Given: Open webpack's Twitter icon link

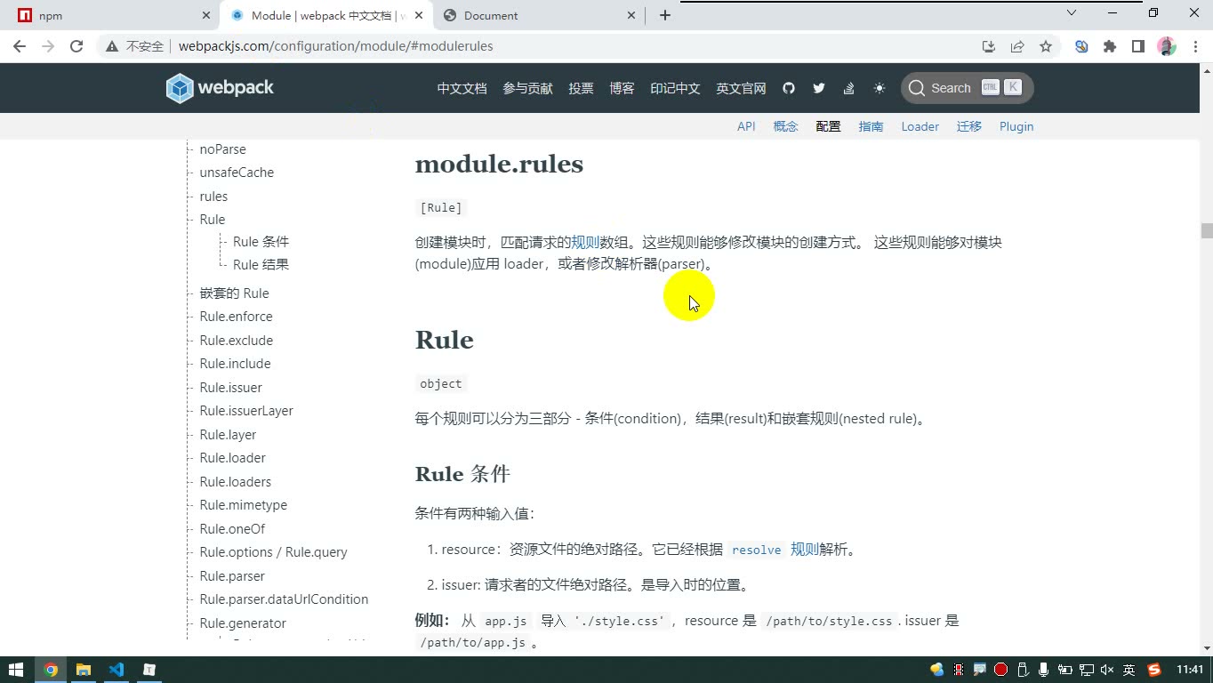Looking at the screenshot, I should 819,88.
